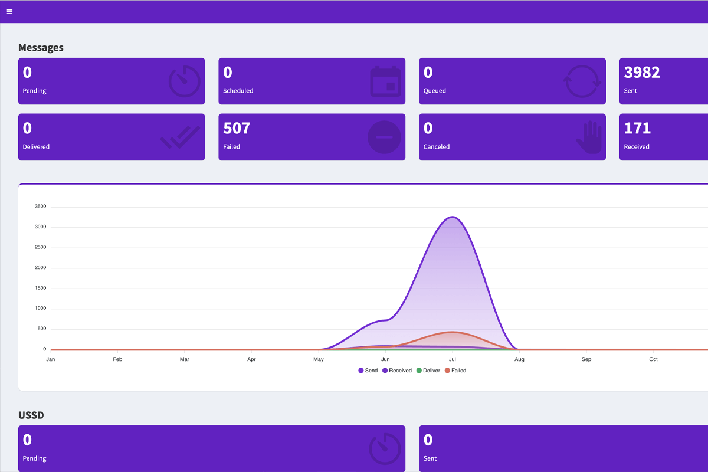Click the "0" count on the Queued card
The height and width of the screenshot is (472, 708).
pos(428,73)
